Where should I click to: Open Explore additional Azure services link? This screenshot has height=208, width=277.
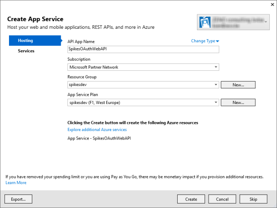97,130
